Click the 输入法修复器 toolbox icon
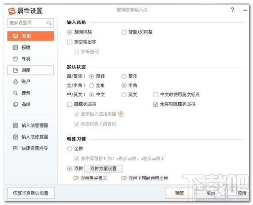This screenshot has height=205, width=253. [15, 137]
